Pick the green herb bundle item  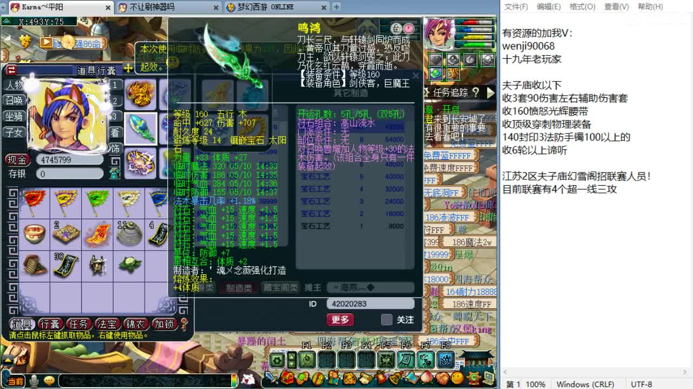pos(129,265)
